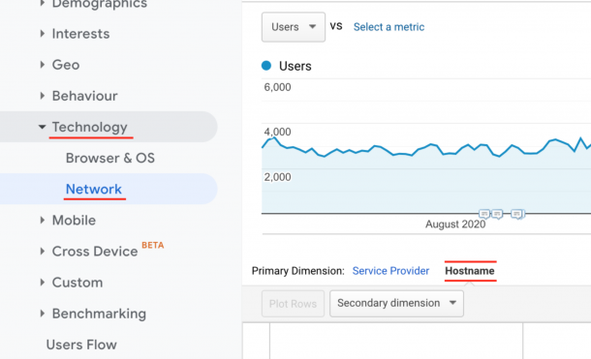591x359 pixels.
Task: Open the Secondary dimension dropdown
Action: coord(396,303)
